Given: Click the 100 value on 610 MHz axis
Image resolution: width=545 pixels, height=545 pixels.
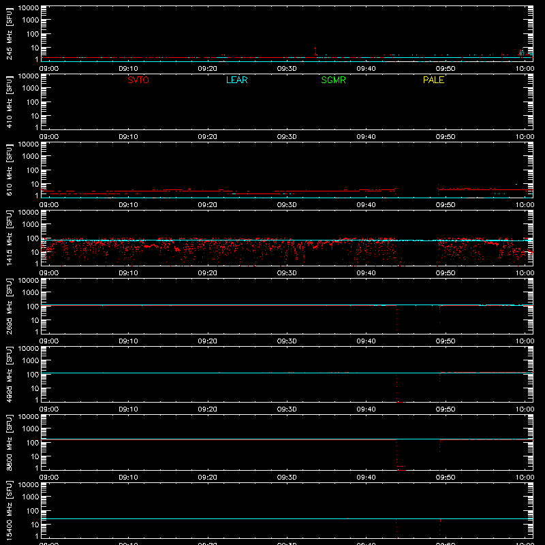Looking at the screenshot, I should tap(33, 170).
